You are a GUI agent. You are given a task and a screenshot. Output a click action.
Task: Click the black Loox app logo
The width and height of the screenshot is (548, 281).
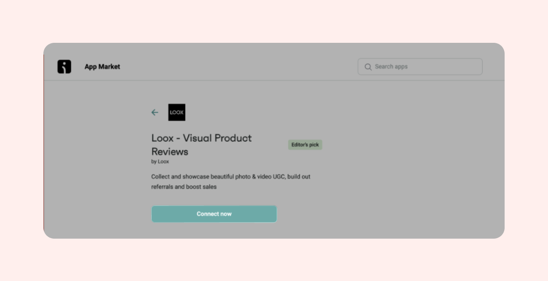[x=177, y=112]
